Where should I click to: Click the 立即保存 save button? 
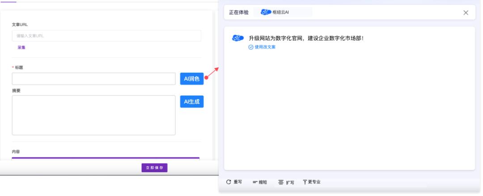point(154,168)
